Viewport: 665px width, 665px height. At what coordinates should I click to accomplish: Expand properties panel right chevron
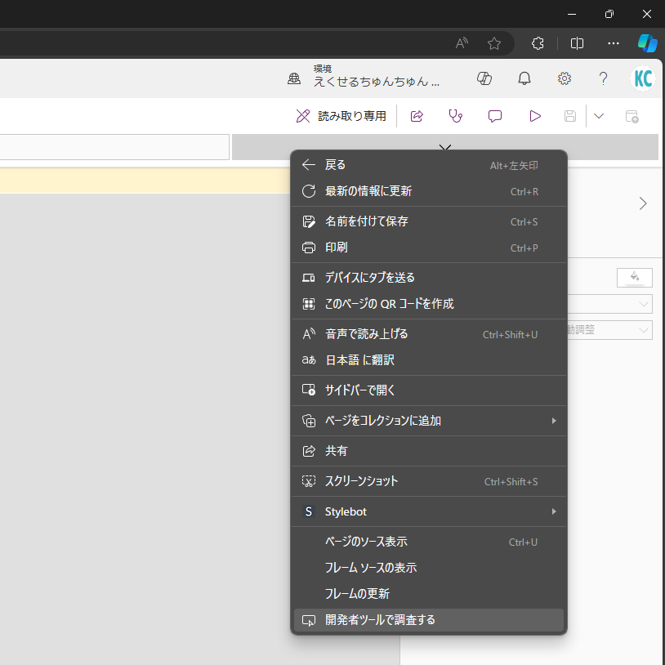click(643, 203)
